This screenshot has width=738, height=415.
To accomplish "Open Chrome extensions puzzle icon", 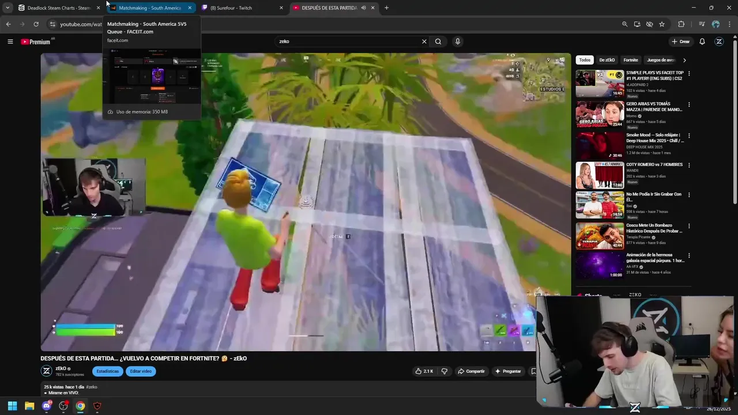I will [681, 24].
